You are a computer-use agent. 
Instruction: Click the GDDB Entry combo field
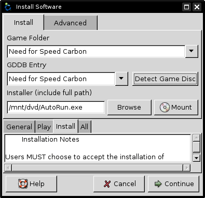pos(61,79)
